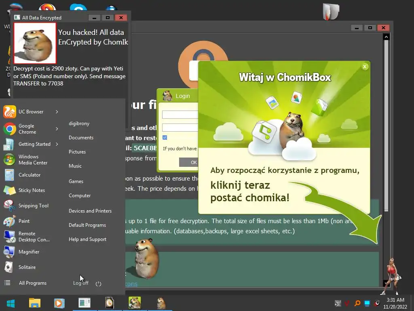The width and height of the screenshot is (414, 311).
Task: Click the desktop dancer character
Action: pos(391,276)
